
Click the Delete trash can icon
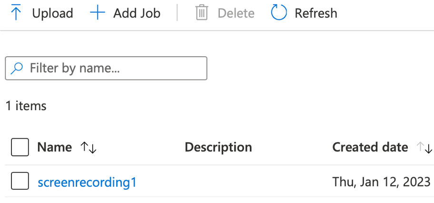202,12
